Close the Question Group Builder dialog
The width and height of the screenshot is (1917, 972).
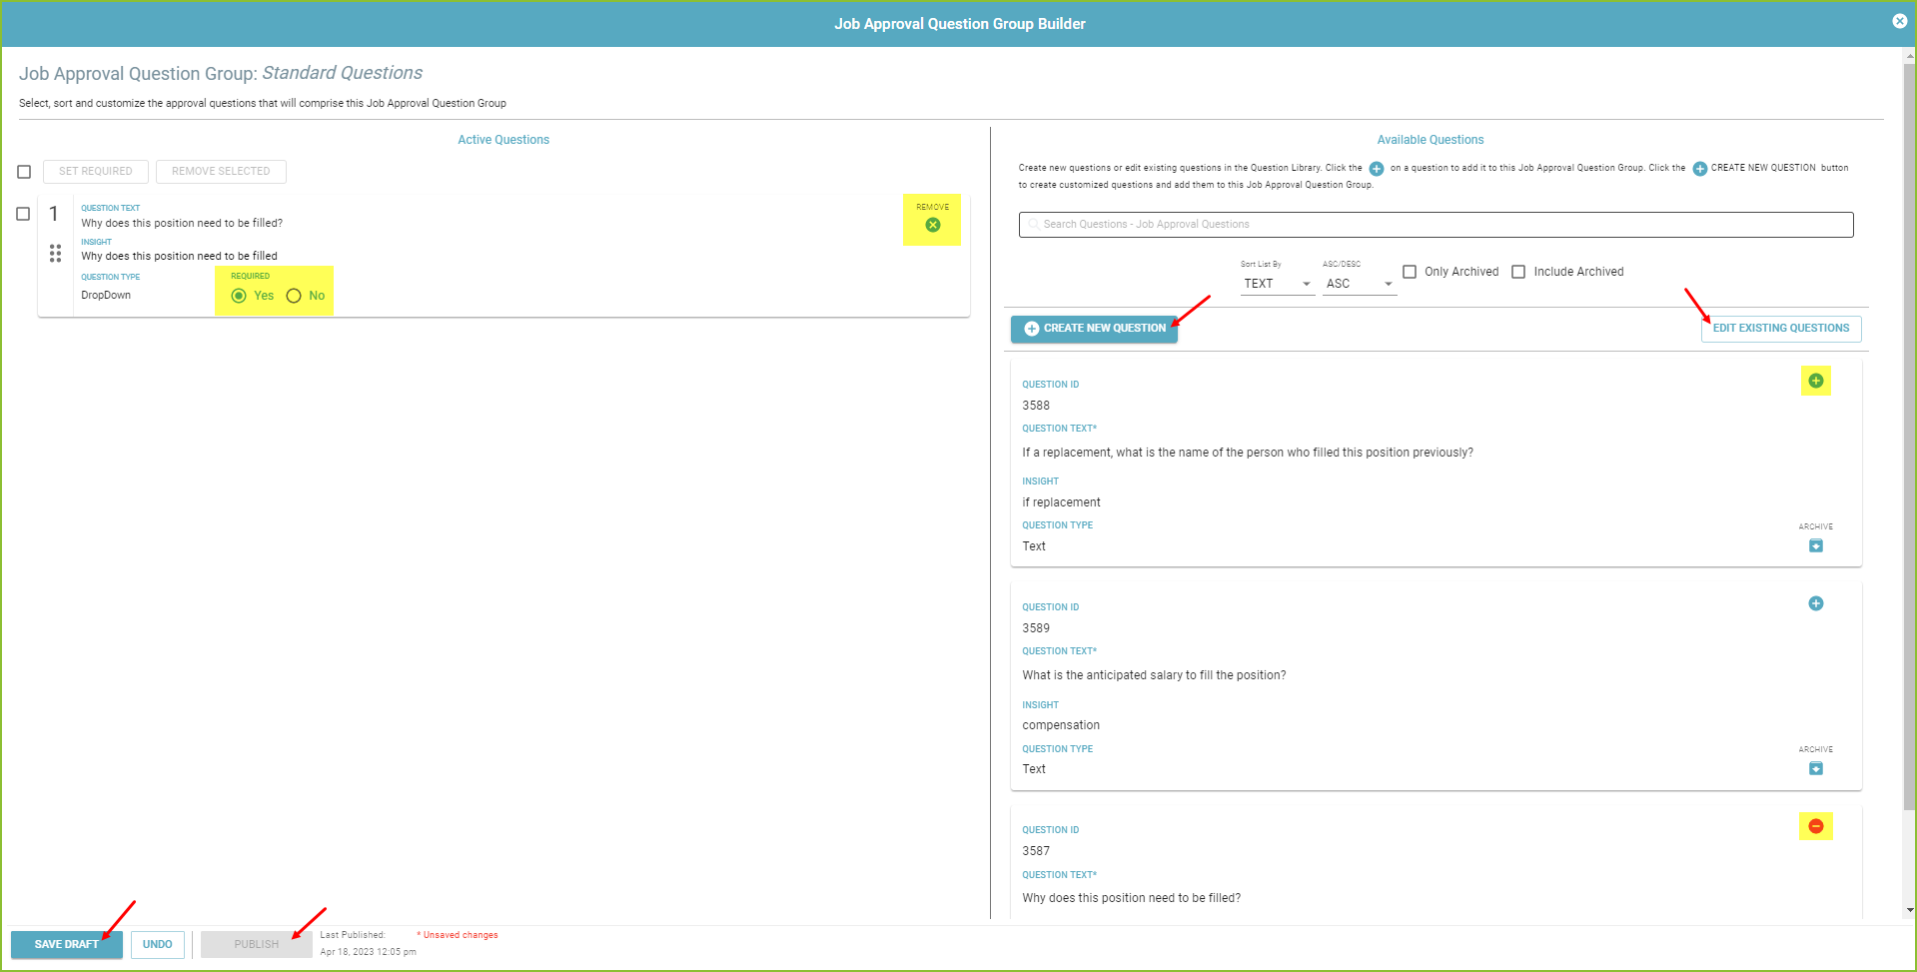[x=1899, y=21]
